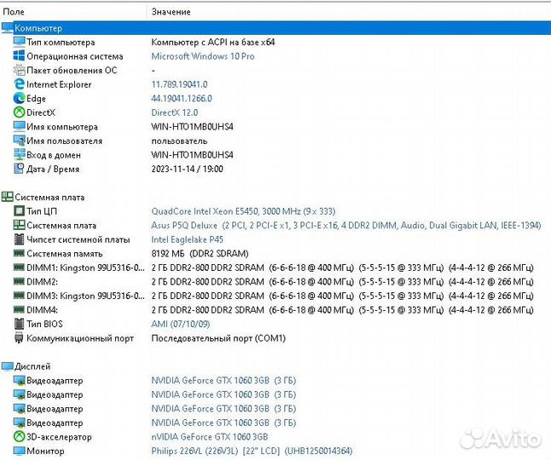The height and width of the screenshot is (460, 551).
Task: Click the DirectX Xbox-style icon
Action: click(19, 112)
